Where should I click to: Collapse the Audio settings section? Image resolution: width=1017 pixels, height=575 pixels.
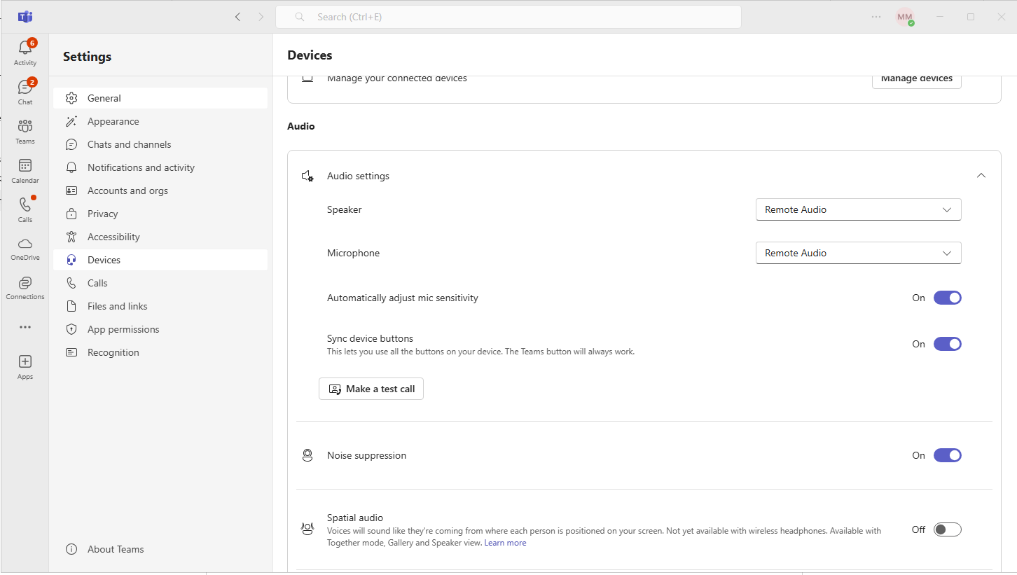pos(981,176)
